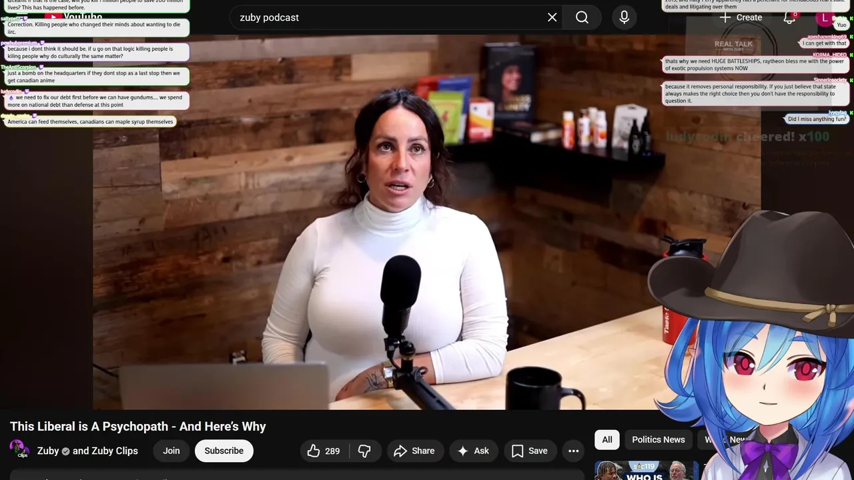Click chat message 'America can feed themselves'
Screen dimensions: 854x480
[x=91, y=122]
